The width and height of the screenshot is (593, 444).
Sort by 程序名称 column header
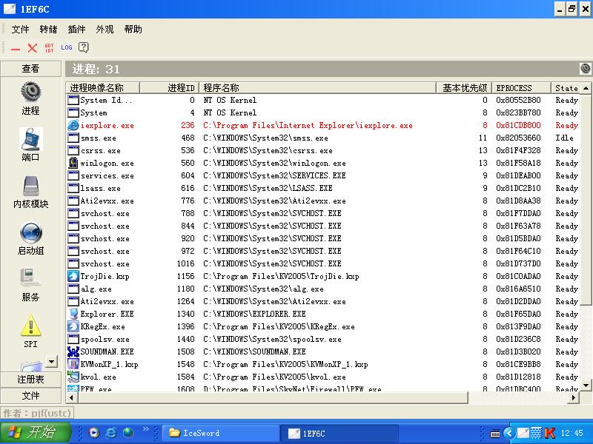[x=317, y=87]
